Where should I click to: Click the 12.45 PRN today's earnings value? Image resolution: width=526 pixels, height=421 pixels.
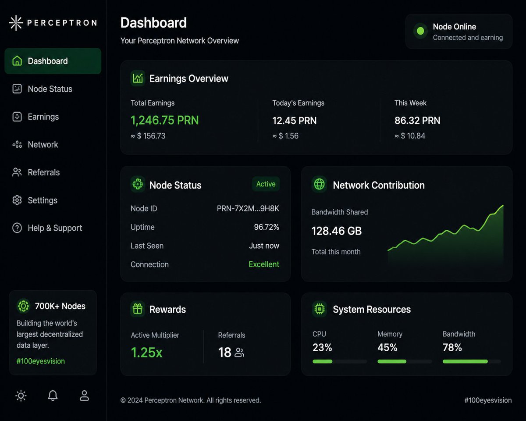point(295,121)
